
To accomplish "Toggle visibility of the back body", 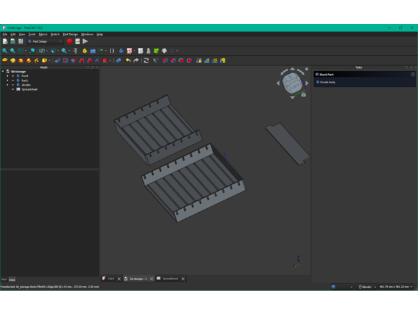I will (x=13, y=80).
